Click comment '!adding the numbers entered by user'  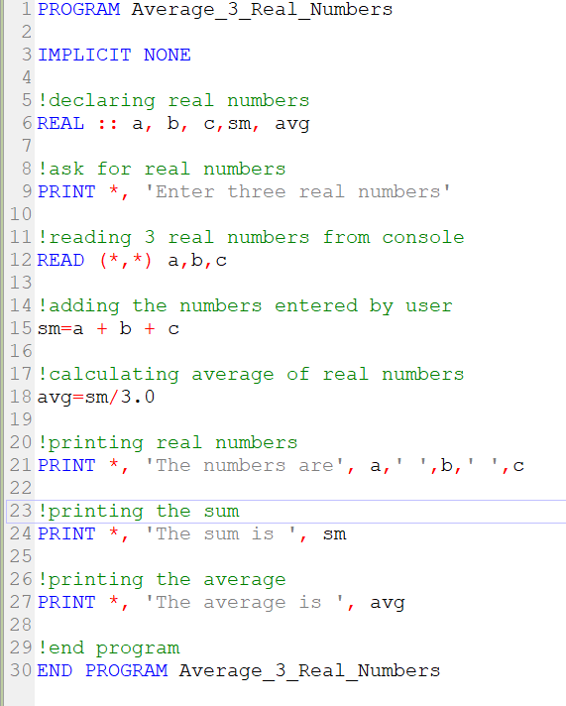246,306
